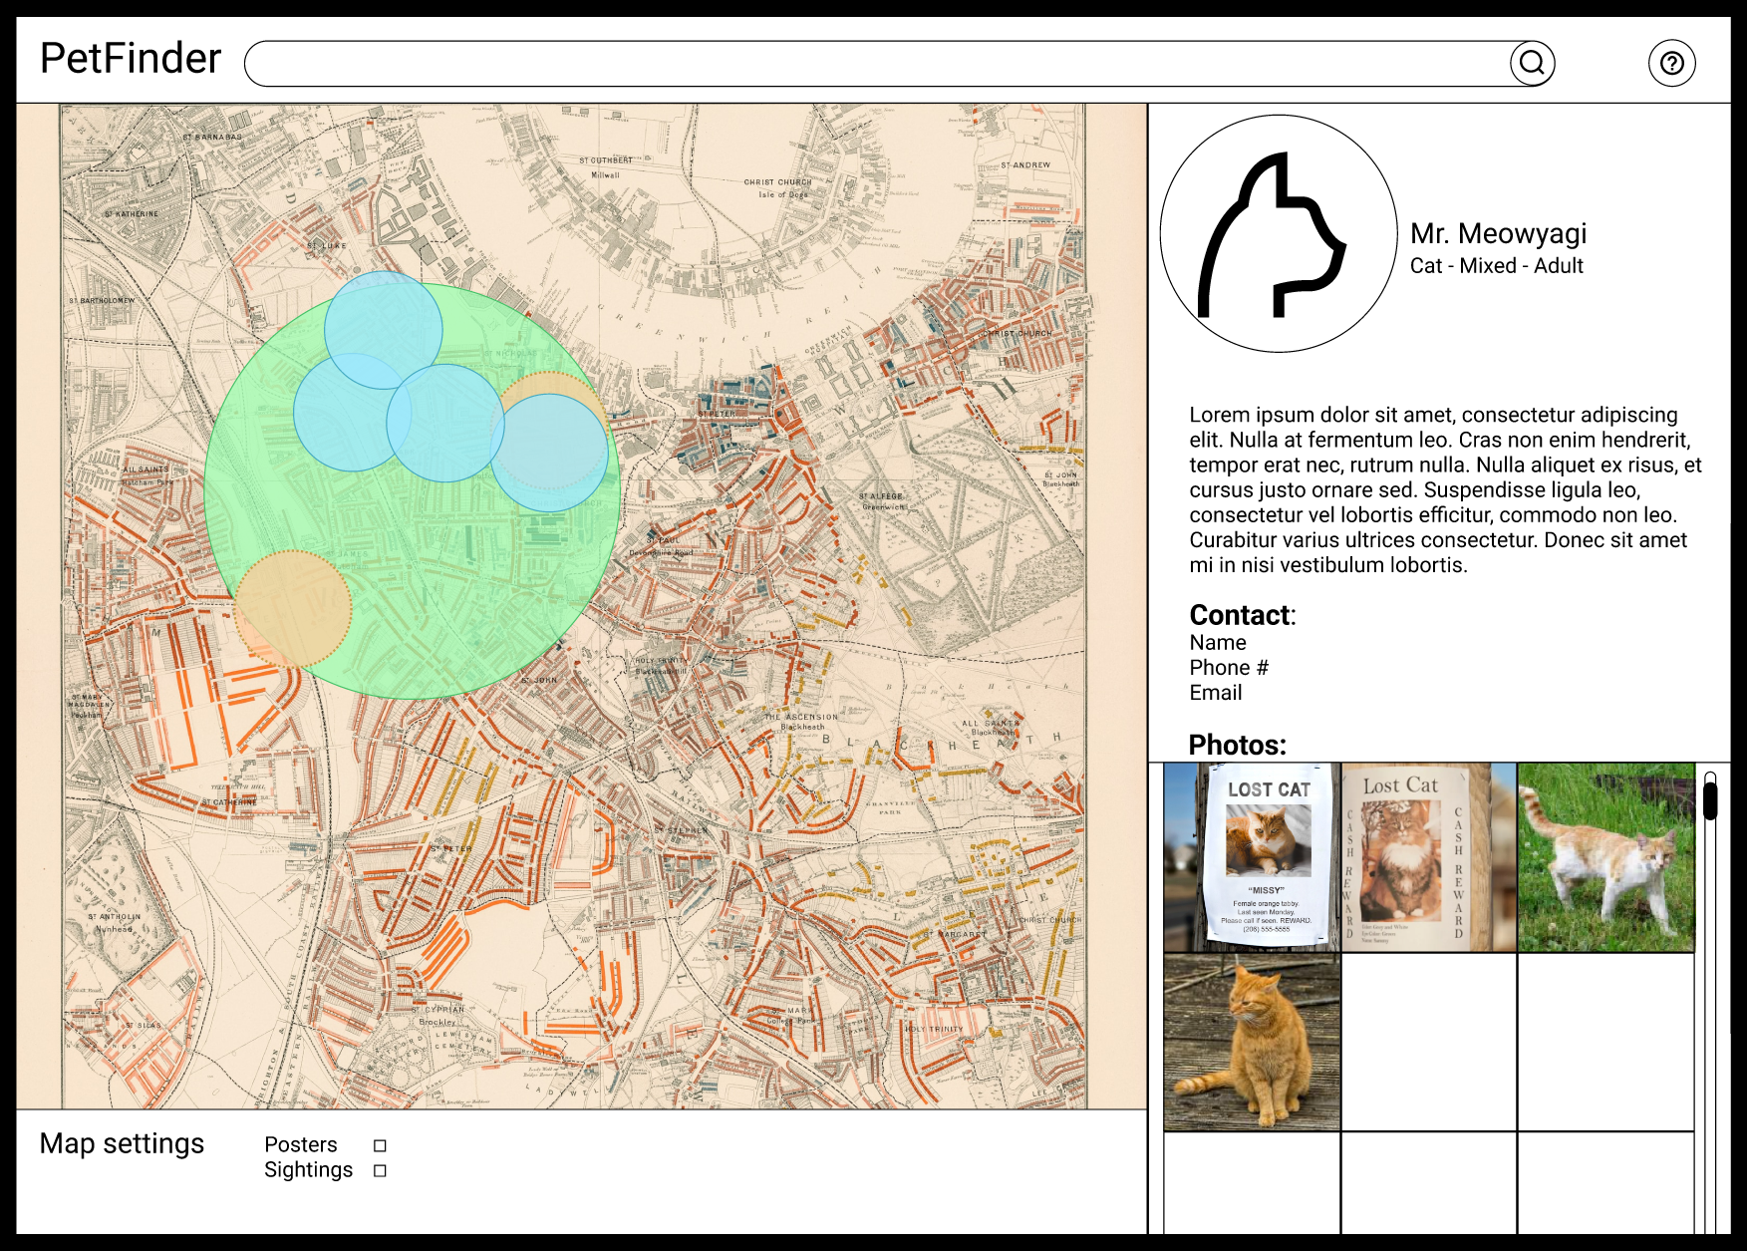
Task: Enable the Posters checkbox
Action: coord(380,1146)
